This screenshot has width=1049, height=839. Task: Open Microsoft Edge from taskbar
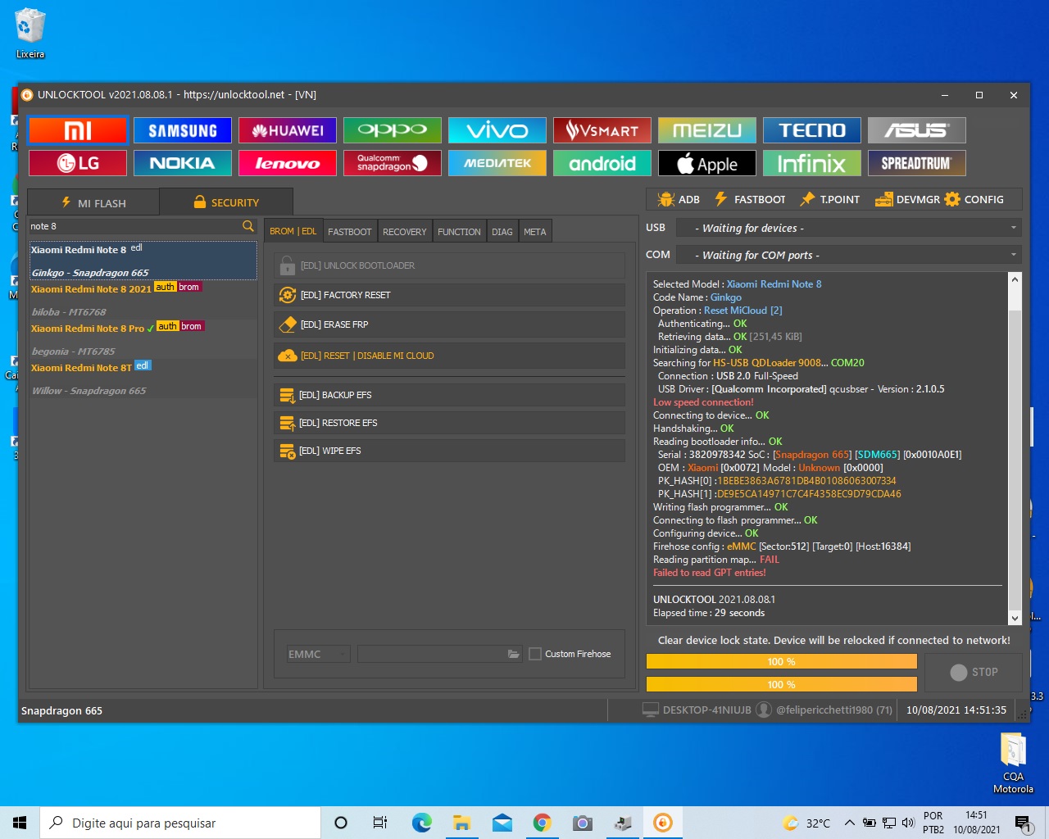422,823
